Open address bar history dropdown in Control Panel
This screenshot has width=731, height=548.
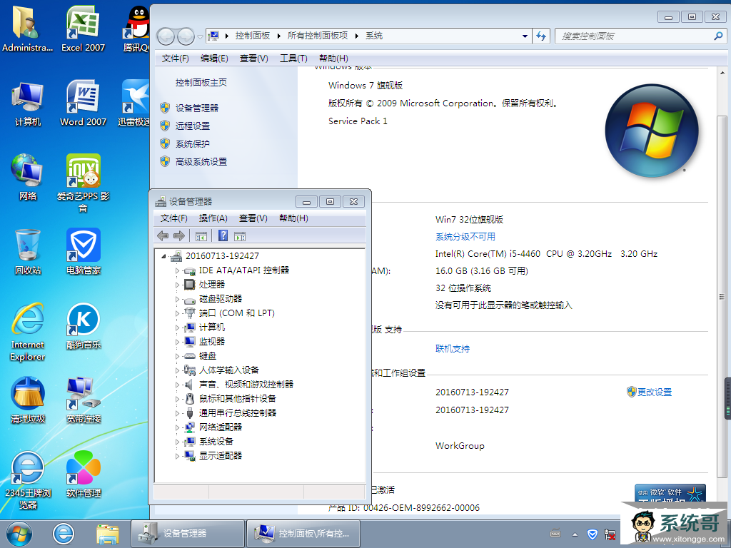525,36
